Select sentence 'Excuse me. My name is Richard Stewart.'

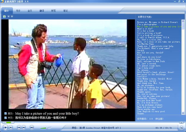coord(157,22)
